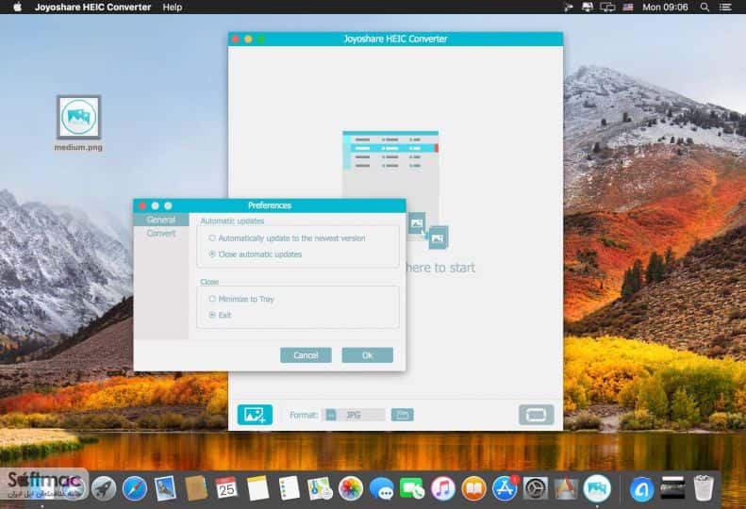Screen dimensions: 746x509
Task: Open Calendar showing 25 in the Dock
Action: click(x=226, y=488)
